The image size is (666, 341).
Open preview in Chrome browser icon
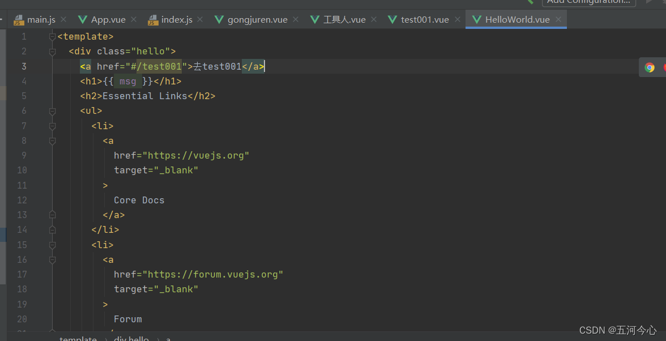(x=650, y=67)
